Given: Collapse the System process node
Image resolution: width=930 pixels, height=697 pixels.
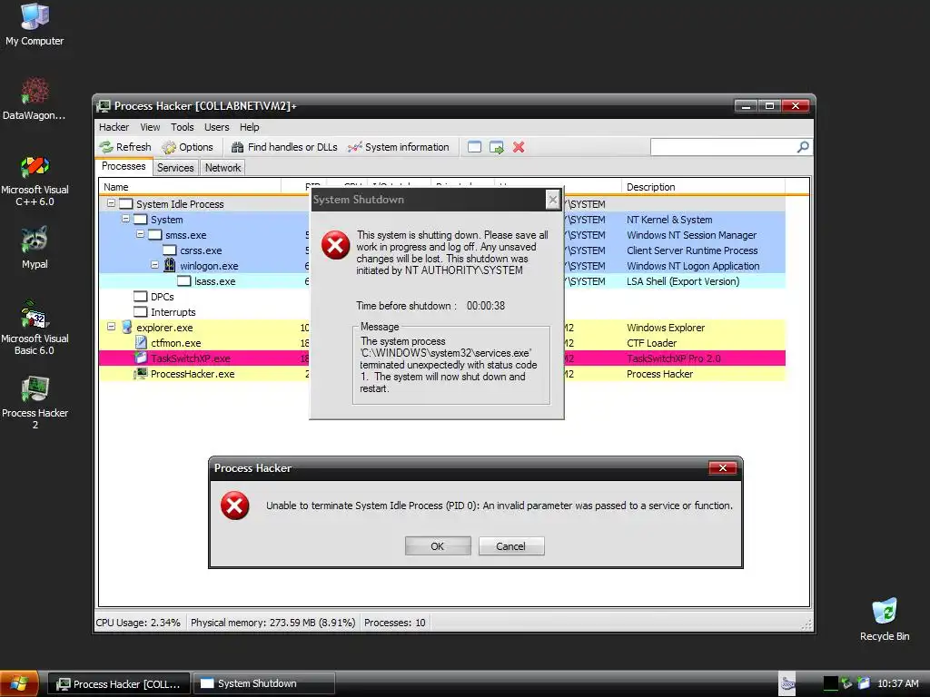Looking at the screenshot, I should tap(125, 219).
